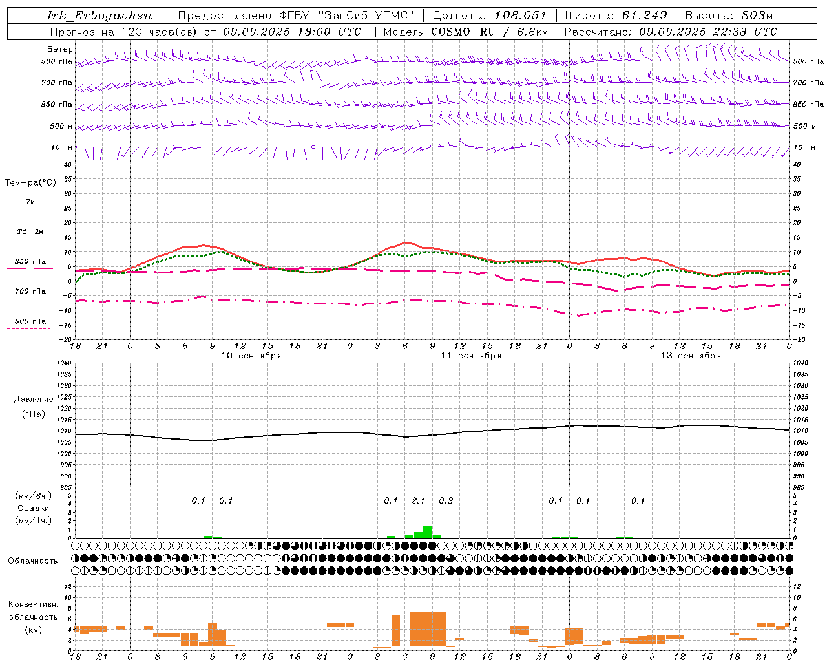827x662 pixels.
Task: Click the station name Irk_Erbogachen in the header
Action: click(100, 16)
